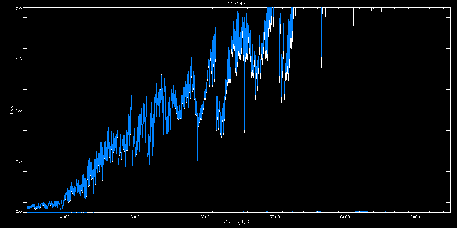Click the 2.0 flux tick label

pyautogui.click(x=18, y=8)
